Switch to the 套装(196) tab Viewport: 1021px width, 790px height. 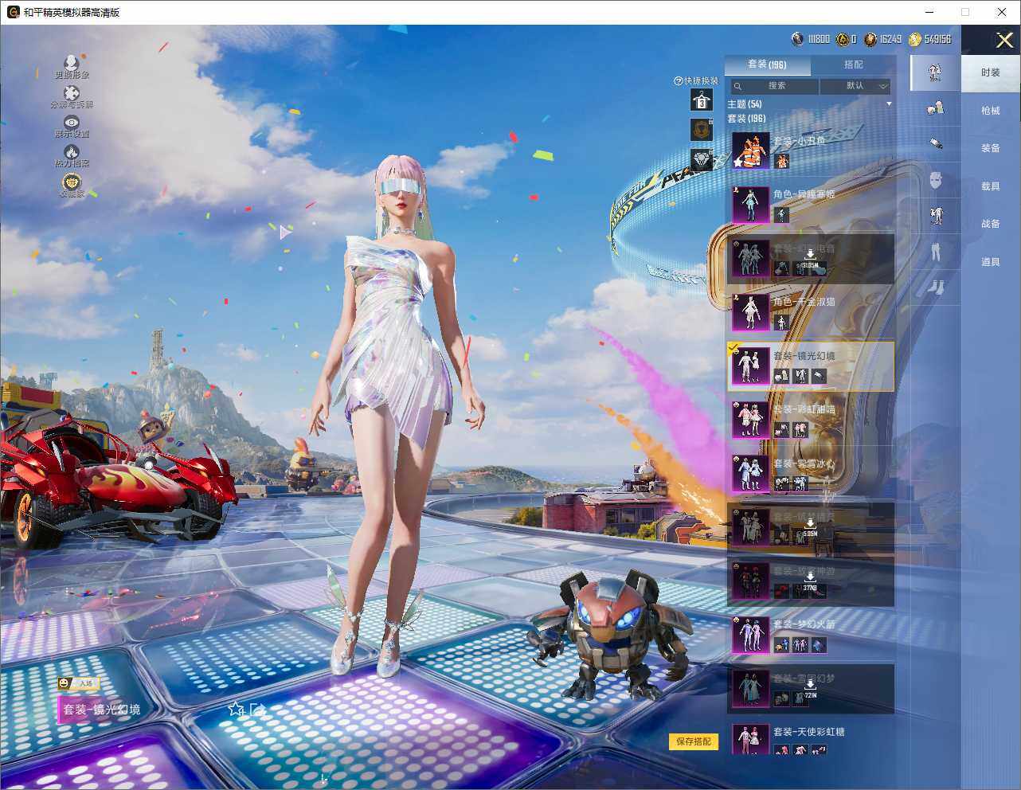[767, 65]
